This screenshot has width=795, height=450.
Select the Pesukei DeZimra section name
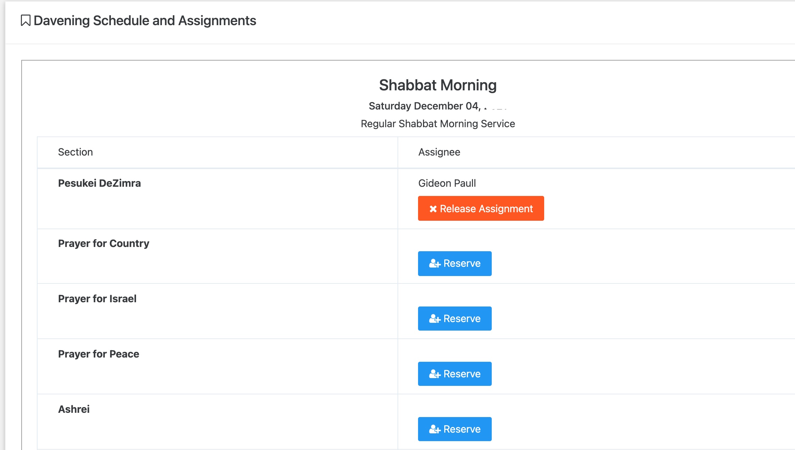coord(99,183)
